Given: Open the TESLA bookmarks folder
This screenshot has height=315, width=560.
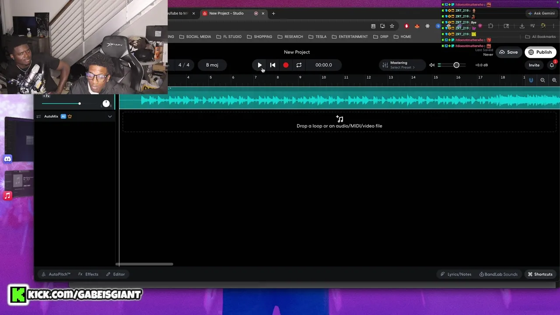Looking at the screenshot, I should pos(317,37).
